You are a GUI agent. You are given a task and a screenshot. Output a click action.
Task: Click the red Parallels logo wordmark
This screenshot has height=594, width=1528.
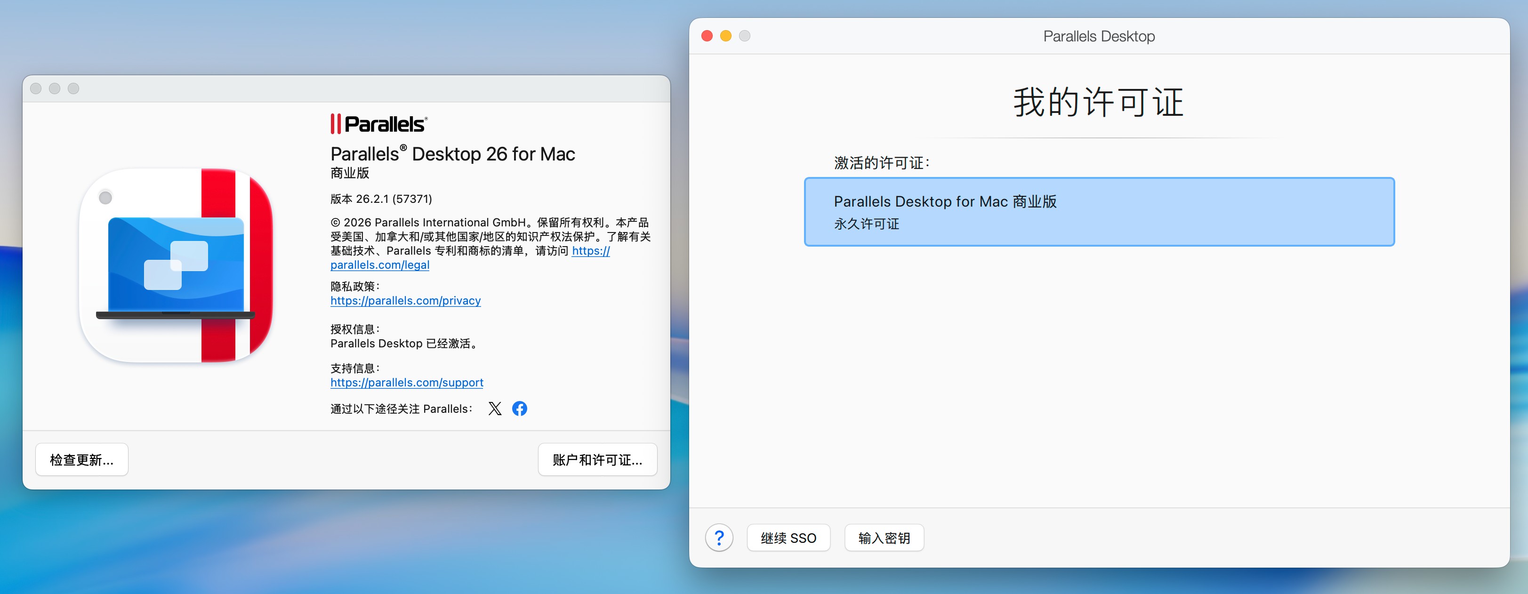coord(378,124)
